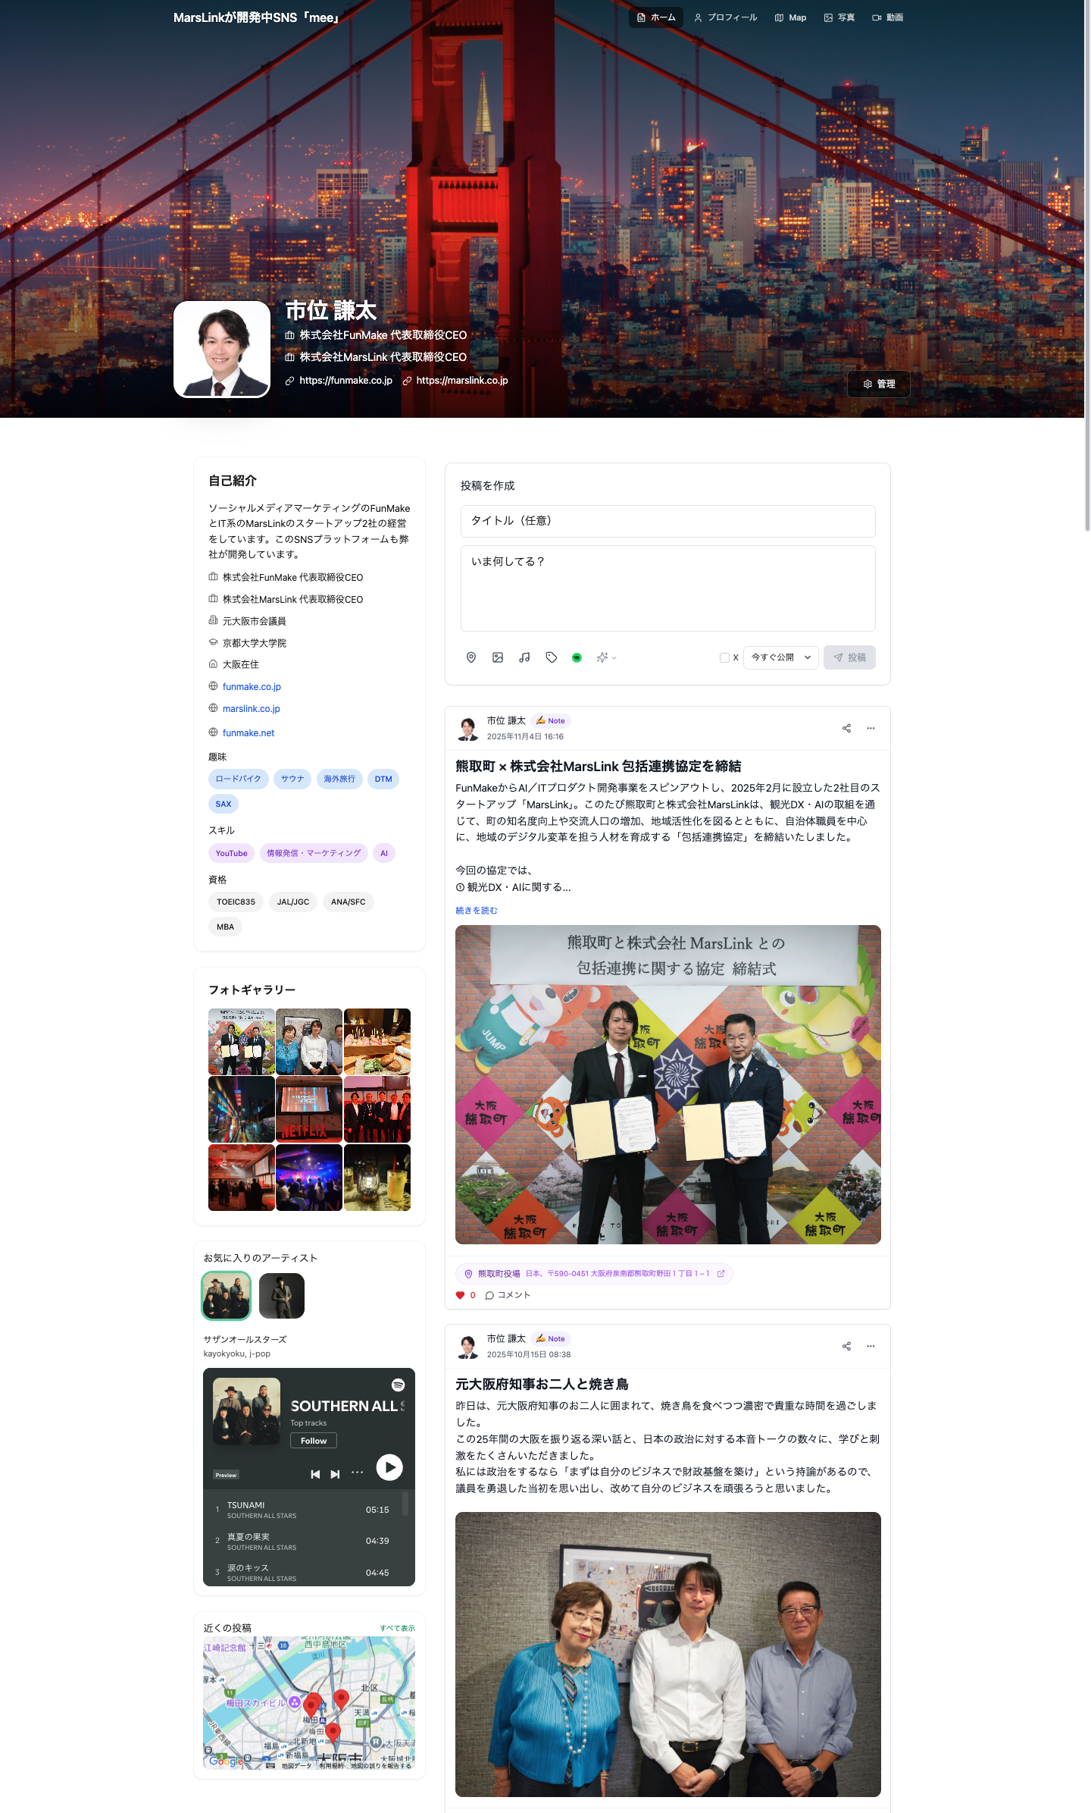Click the profile avatar photo in header
The height and width of the screenshot is (1813, 1091).
[222, 350]
